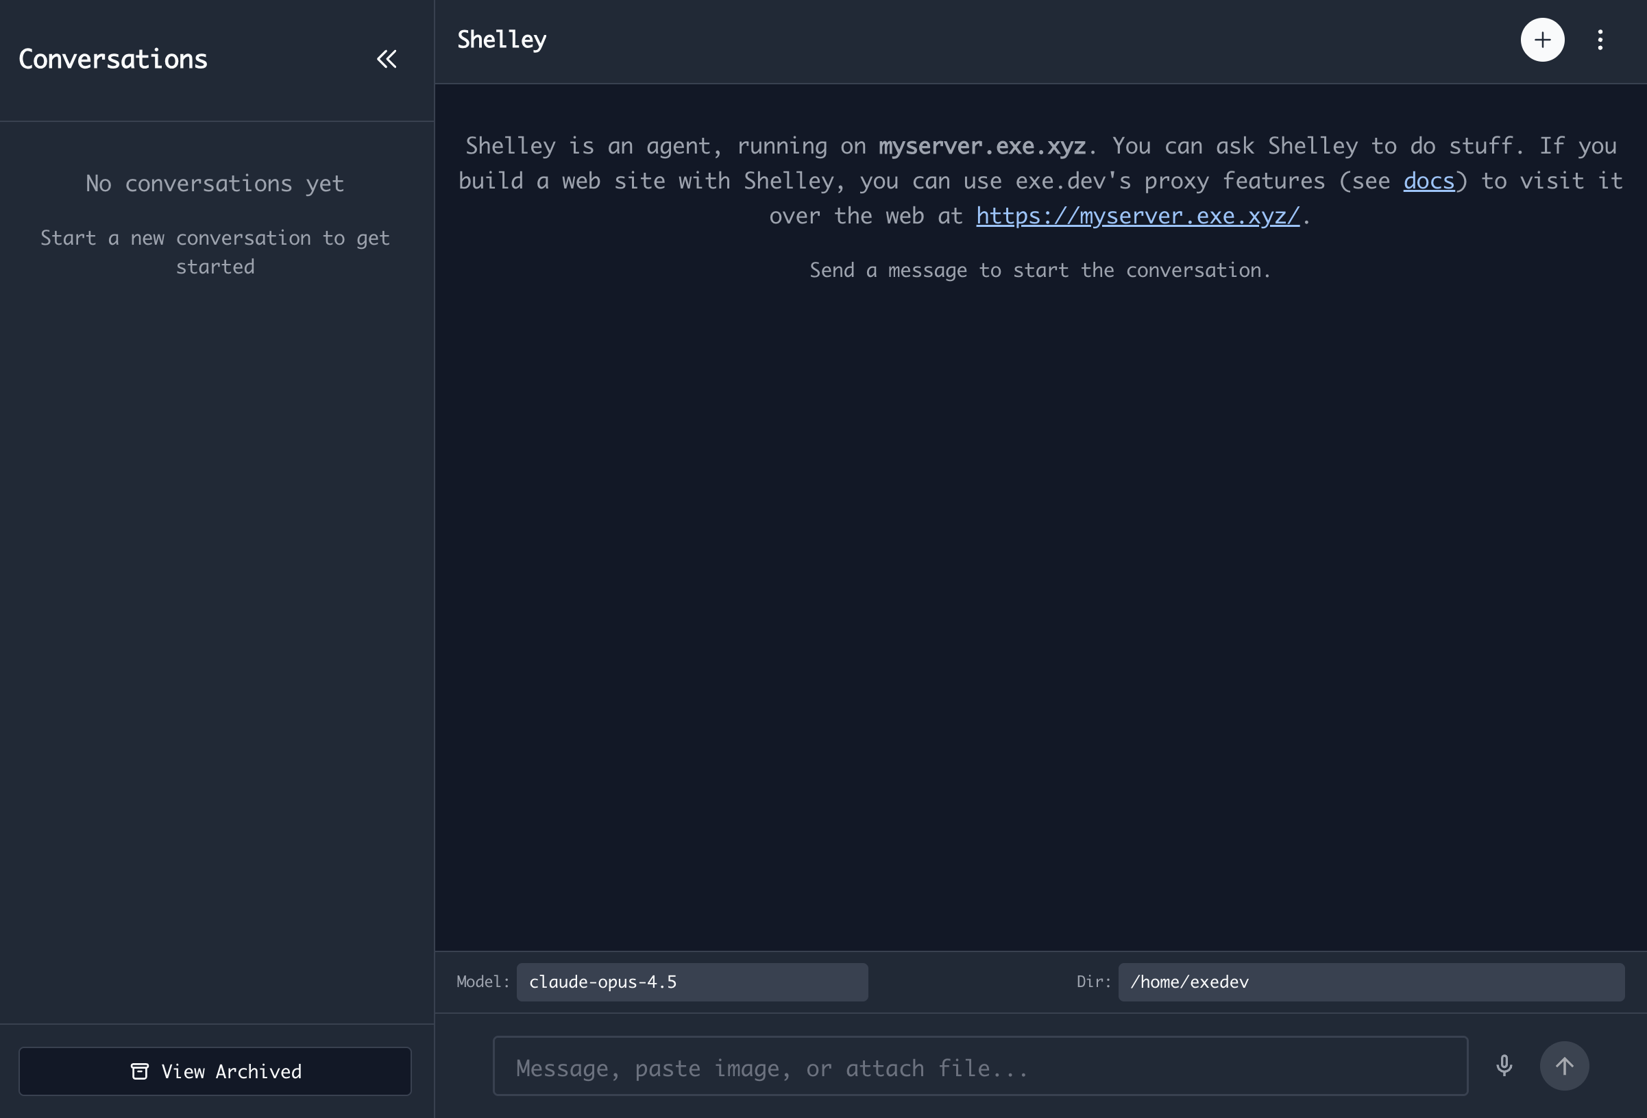Click the View Archived button
The height and width of the screenshot is (1118, 1647).
point(215,1071)
